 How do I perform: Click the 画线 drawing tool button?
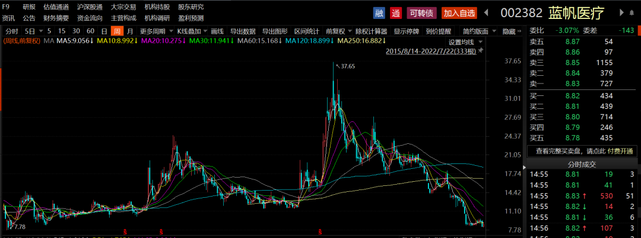tap(217, 31)
